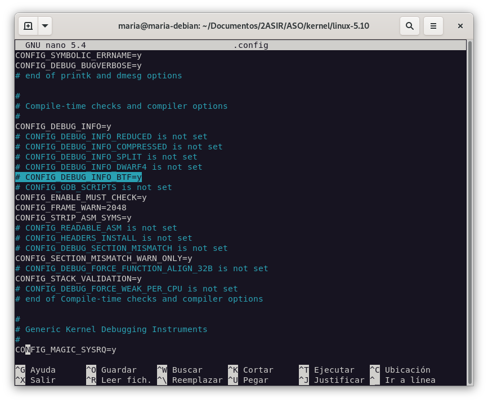Image resolution: width=488 pixels, height=402 pixels.
Task: Click the ^K Cortar shortcut
Action: [250, 370]
